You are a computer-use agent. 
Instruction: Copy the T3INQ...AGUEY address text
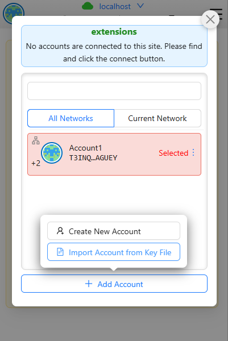coord(93,158)
